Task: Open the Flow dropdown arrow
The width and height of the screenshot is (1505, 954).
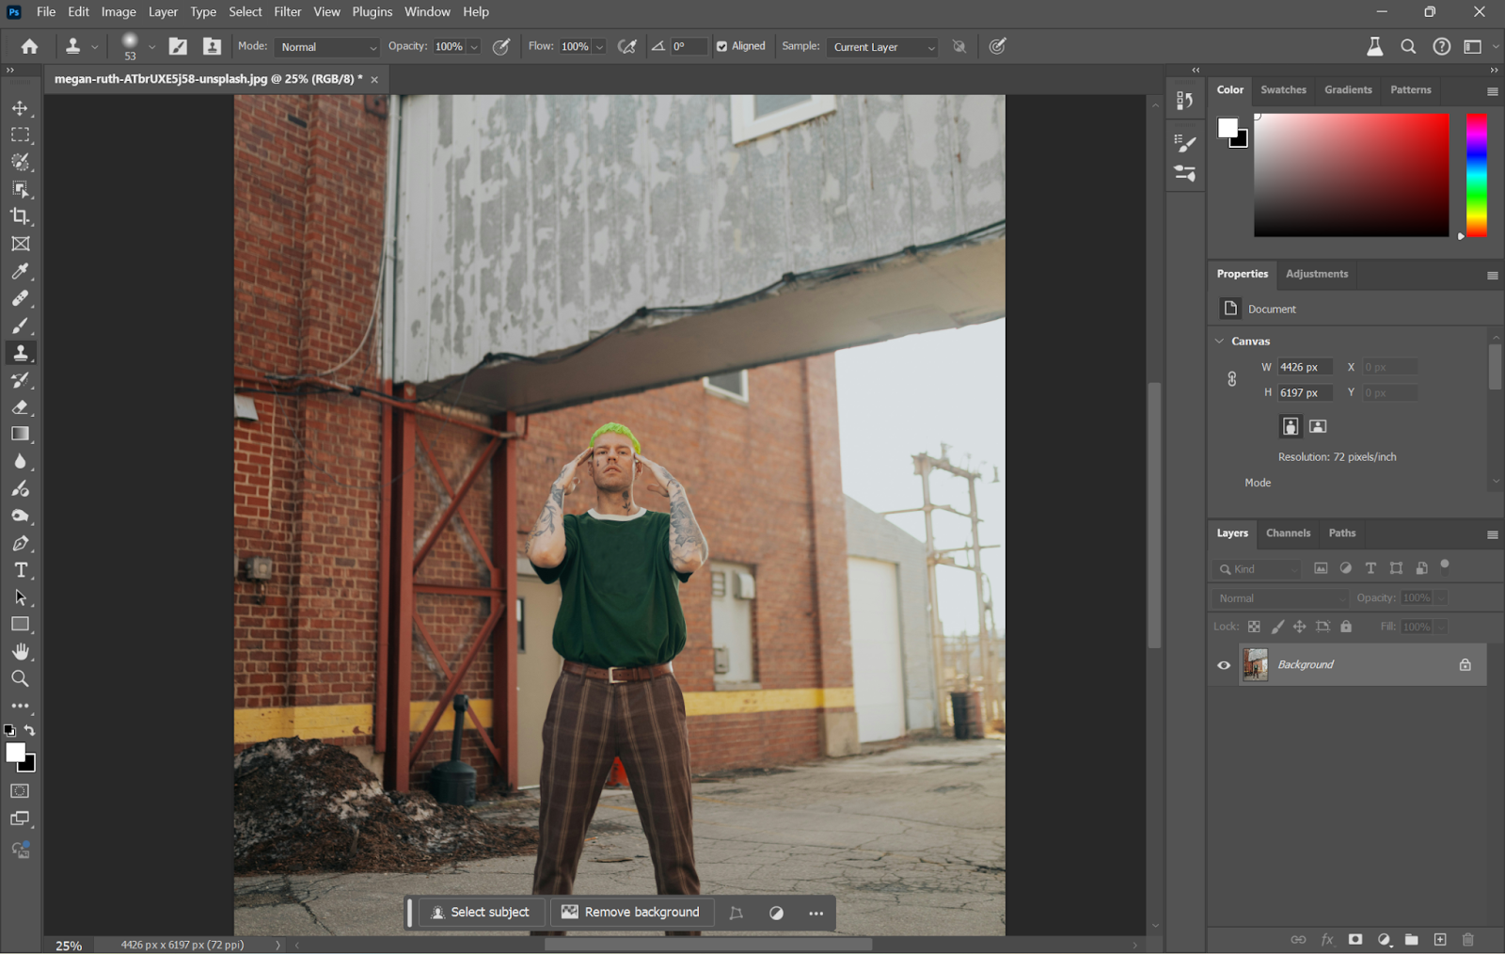Action: pyautogui.click(x=599, y=47)
